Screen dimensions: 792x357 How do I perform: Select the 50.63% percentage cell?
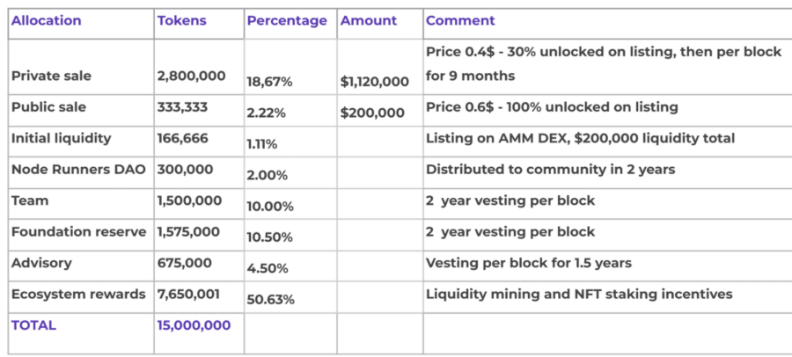click(270, 300)
